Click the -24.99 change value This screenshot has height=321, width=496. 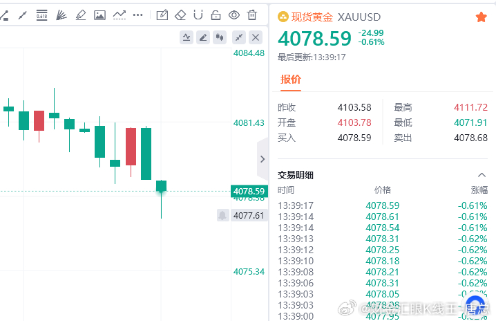[x=371, y=33]
